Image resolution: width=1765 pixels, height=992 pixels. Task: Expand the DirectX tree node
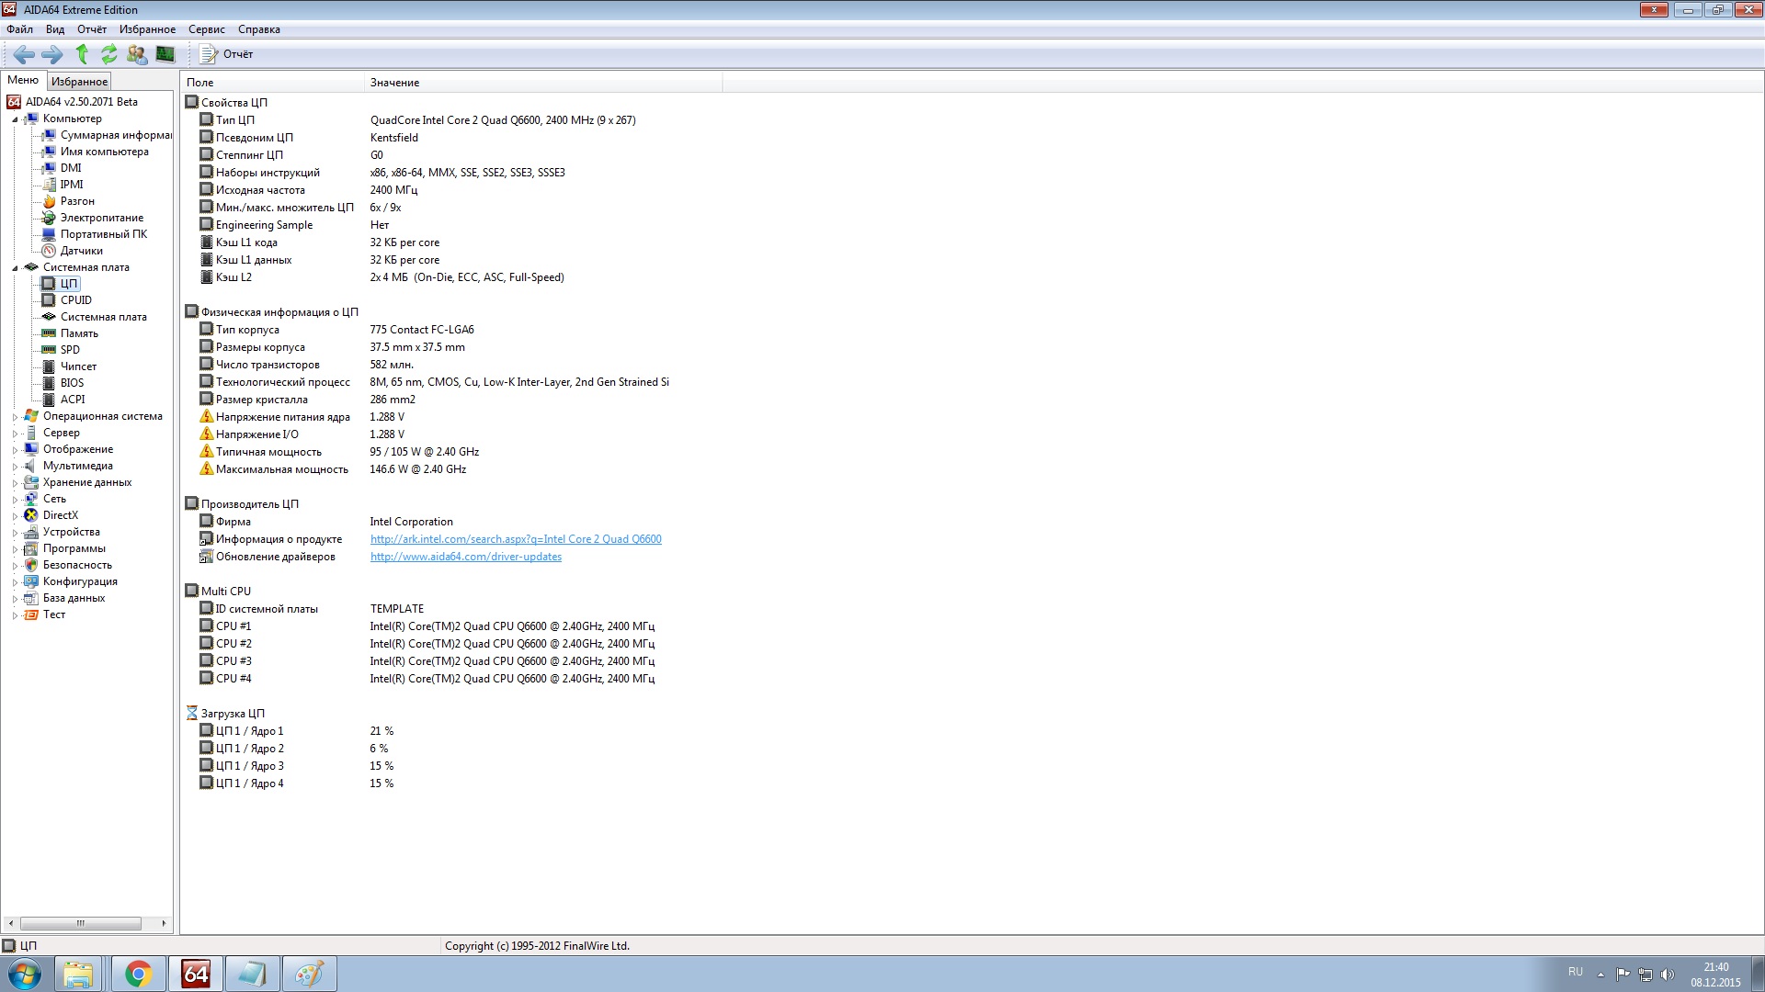(x=15, y=516)
